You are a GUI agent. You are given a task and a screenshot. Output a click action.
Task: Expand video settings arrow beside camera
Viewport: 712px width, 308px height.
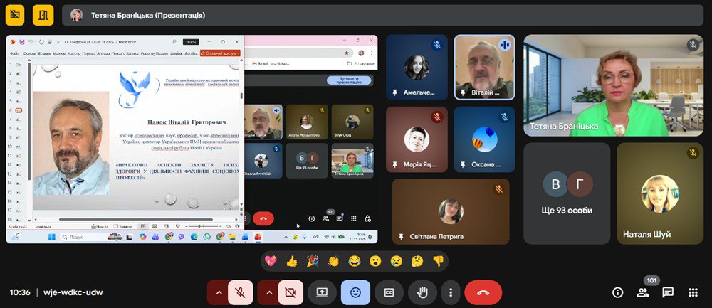(x=268, y=292)
